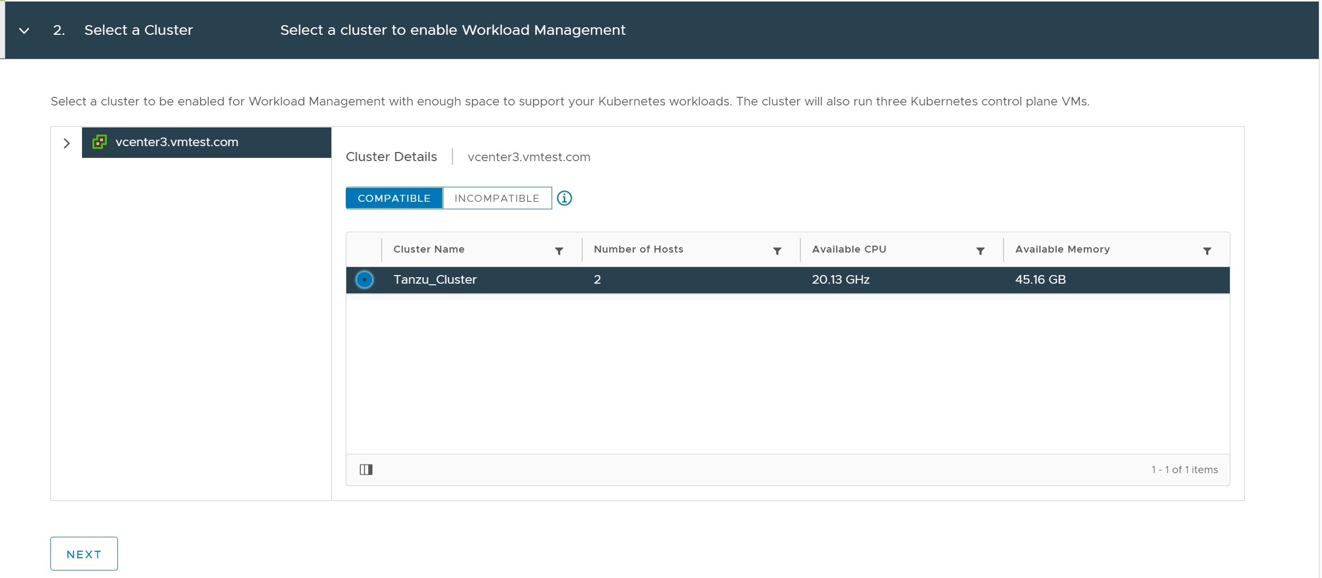Switch to the COMPATIBLE tab
Image resolution: width=1322 pixels, height=578 pixels.
click(x=394, y=199)
